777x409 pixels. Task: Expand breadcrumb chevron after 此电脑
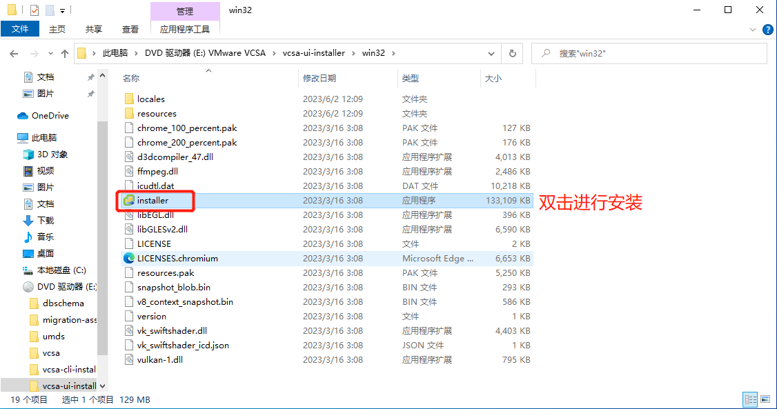coord(136,53)
